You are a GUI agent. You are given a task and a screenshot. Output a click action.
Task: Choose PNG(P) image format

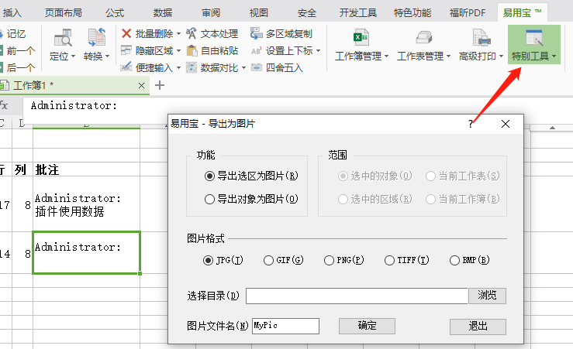(343, 260)
